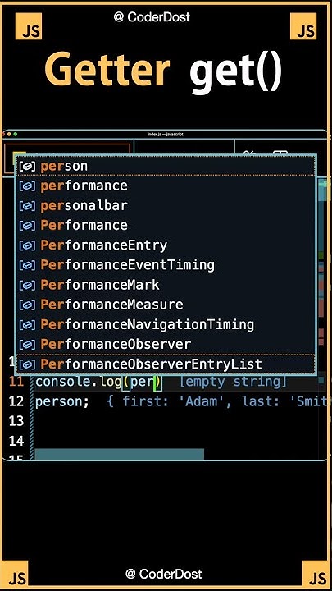Viewport: 332px width, 591px height.
Task: Pick 'PerformanceObserverEntryList' suggestion
Action: (x=165, y=364)
